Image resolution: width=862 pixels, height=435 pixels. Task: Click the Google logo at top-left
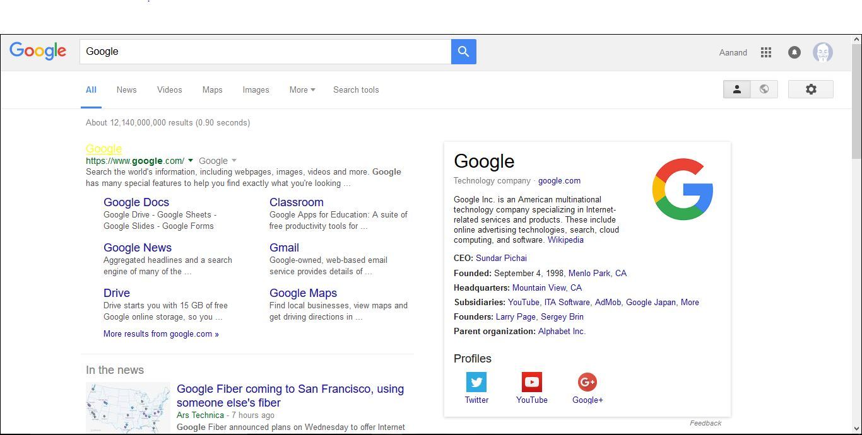(38, 51)
